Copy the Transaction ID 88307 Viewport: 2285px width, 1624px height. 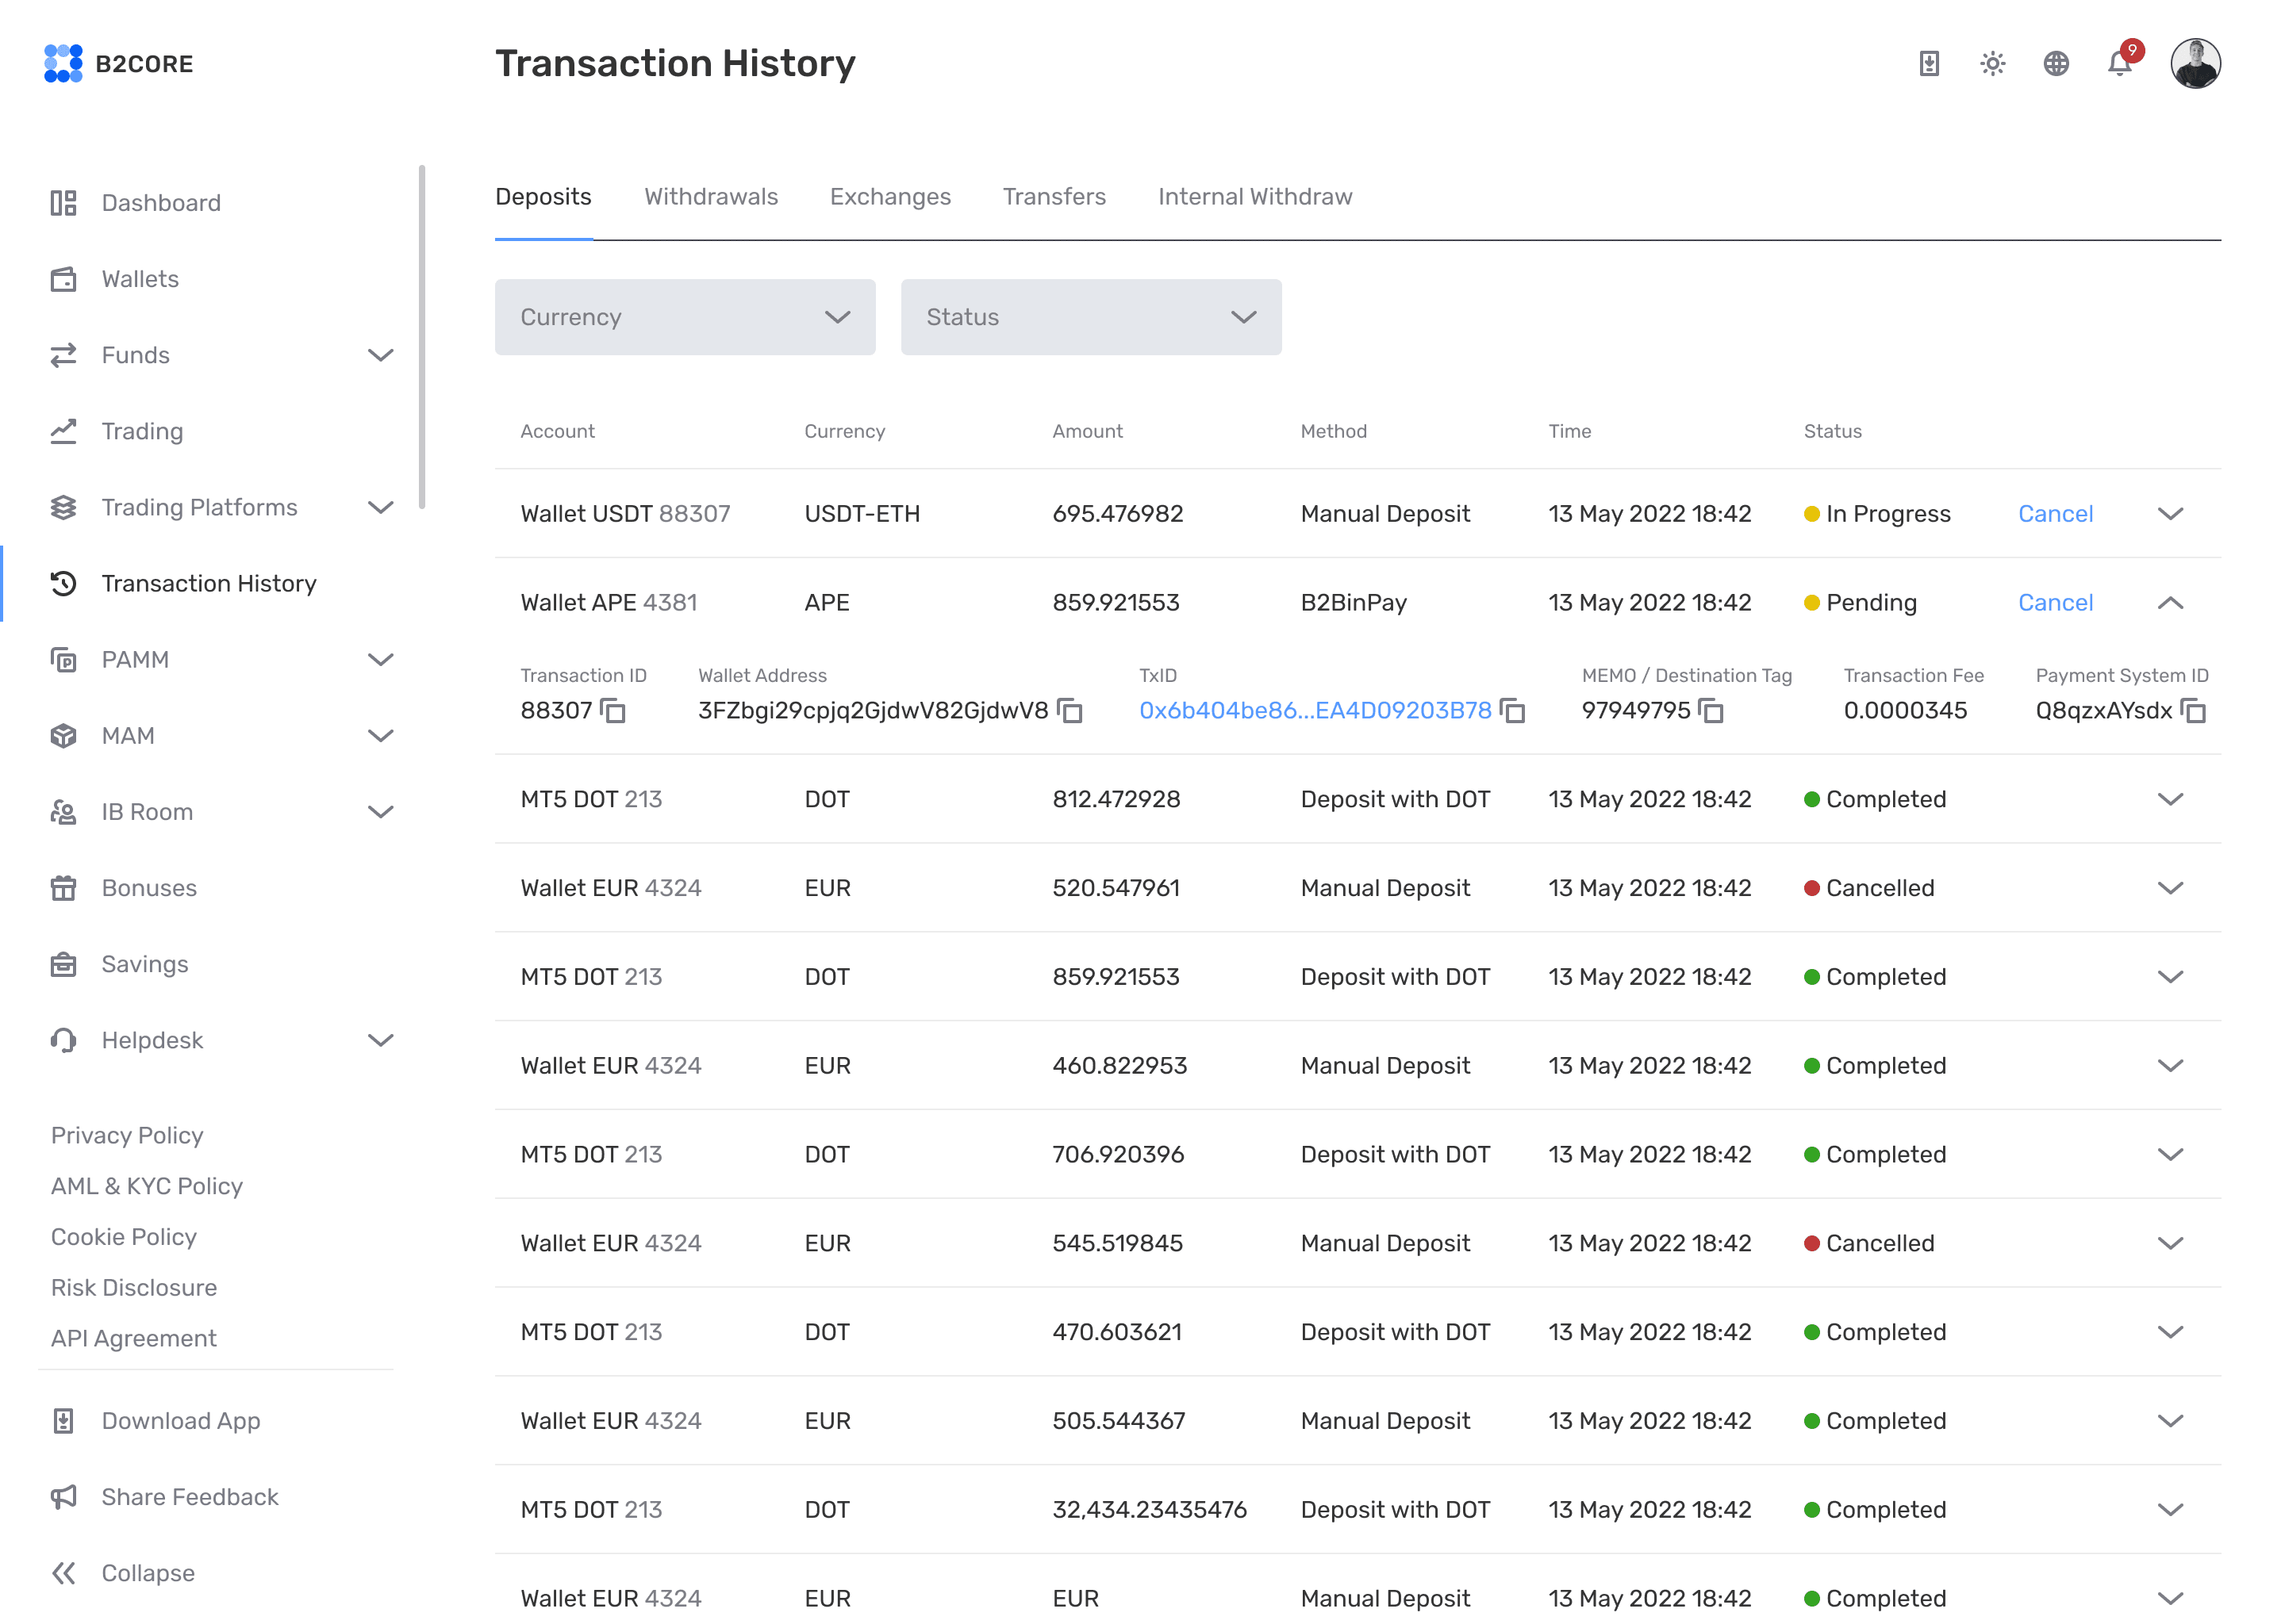pyautogui.click(x=613, y=711)
